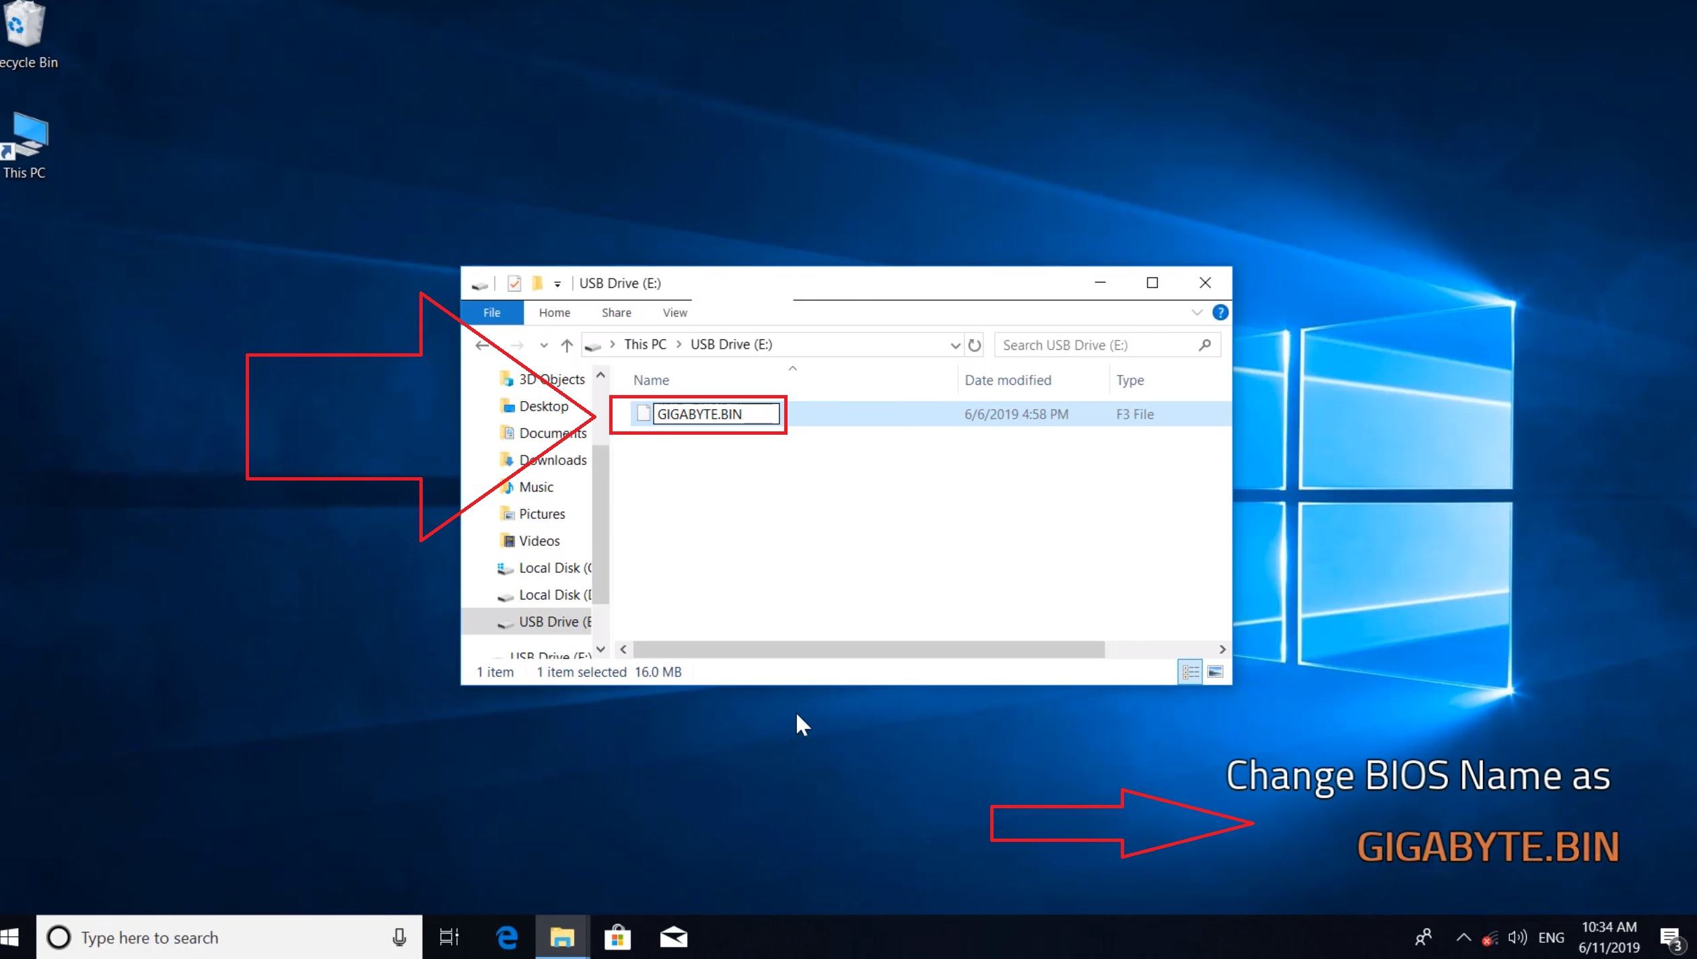Click the F3 File type cell
Image resolution: width=1697 pixels, height=959 pixels.
pyautogui.click(x=1135, y=414)
